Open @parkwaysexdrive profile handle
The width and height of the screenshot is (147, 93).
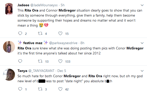tap(63, 43)
